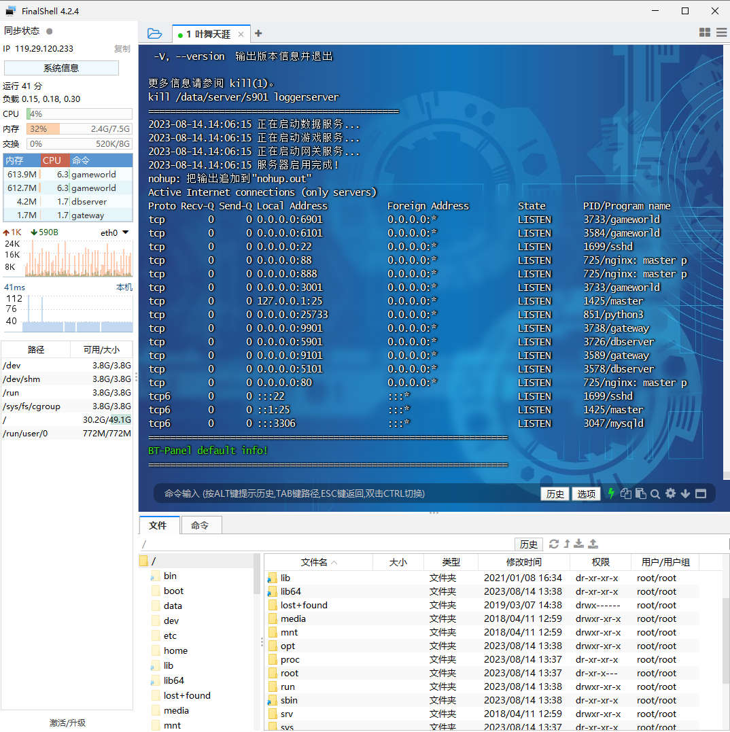Screen dimensions: 730x732
Task: Click the CPU usage bar
Action: point(80,114)
